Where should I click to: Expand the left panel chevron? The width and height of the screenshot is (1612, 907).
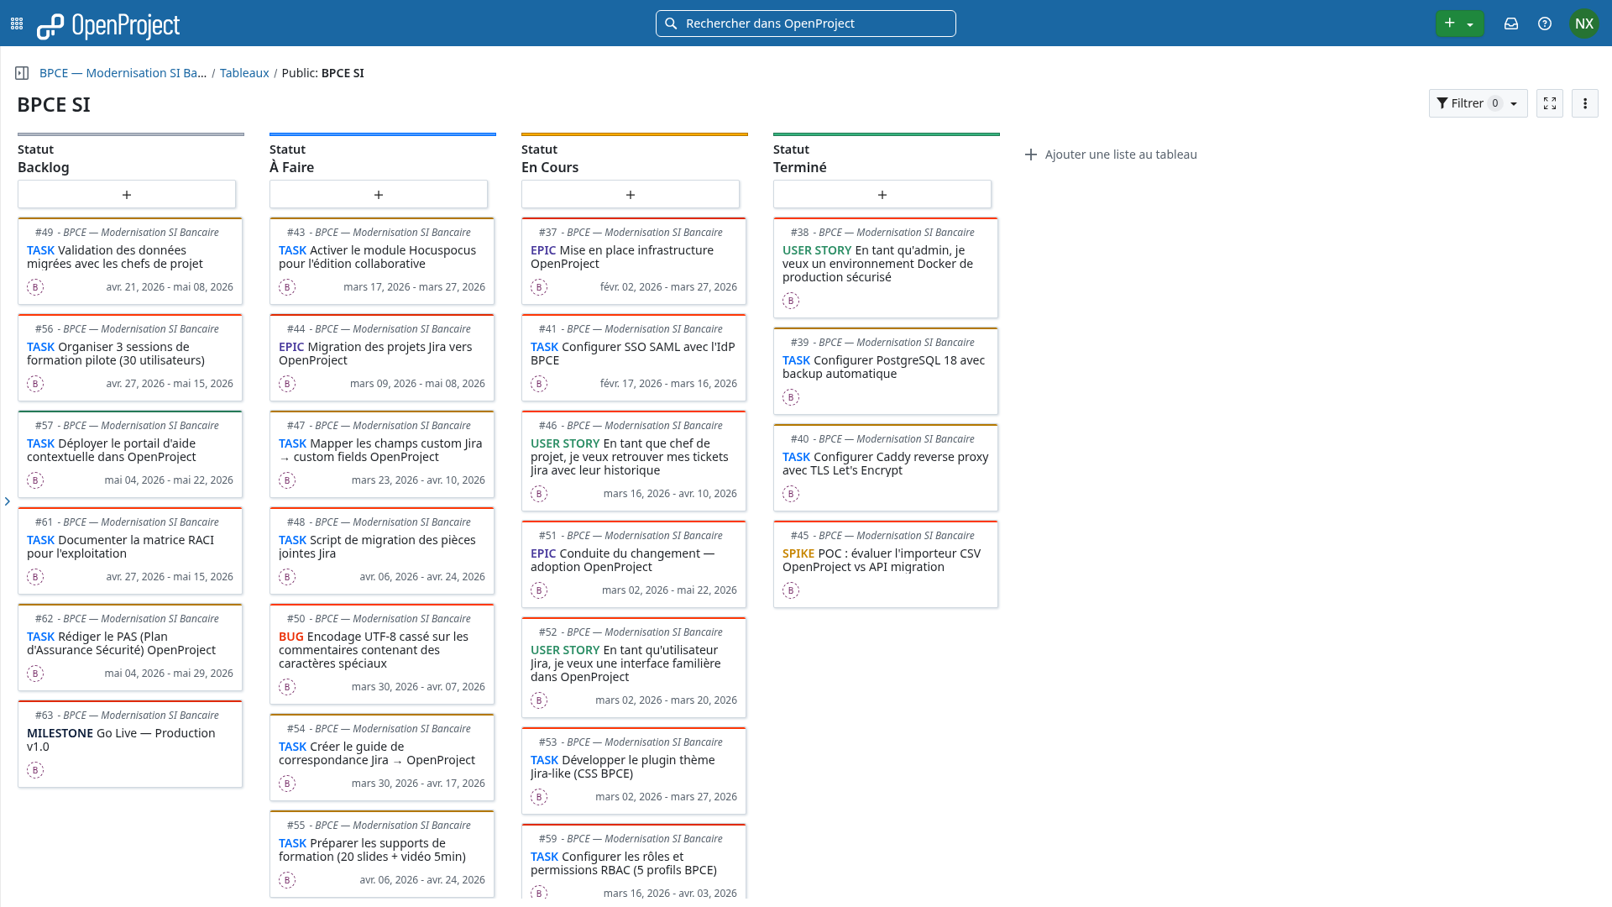[x=8, y=501]
